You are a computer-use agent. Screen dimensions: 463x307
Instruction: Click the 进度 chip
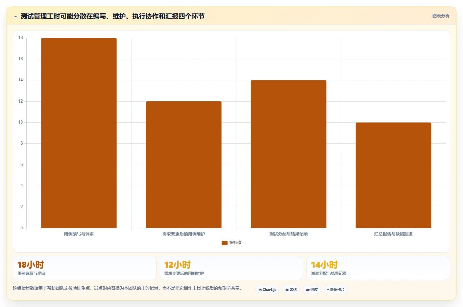[312, 290]
